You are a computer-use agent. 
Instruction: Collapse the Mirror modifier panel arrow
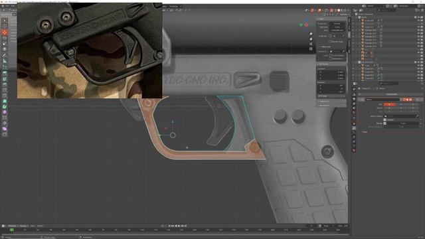[x=360, y=100]
